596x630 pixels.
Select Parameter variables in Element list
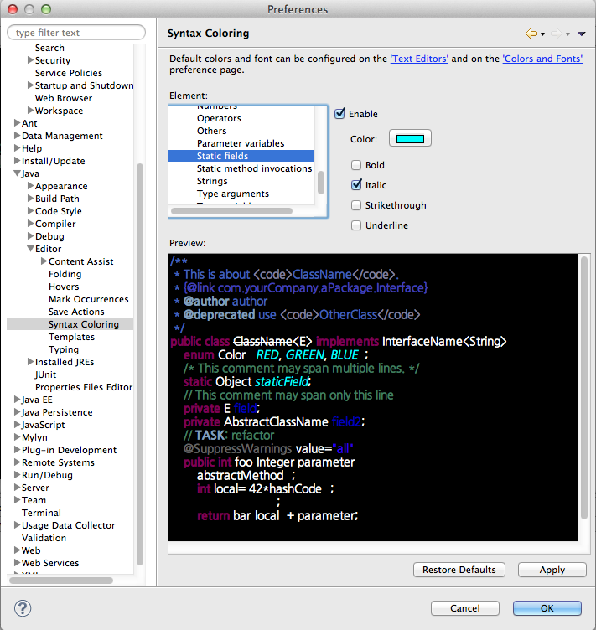click(241, 143)
